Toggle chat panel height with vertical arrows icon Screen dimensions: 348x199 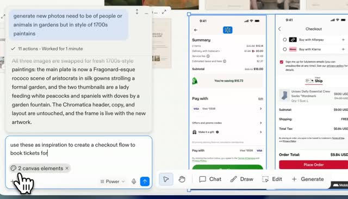point(137,12)
